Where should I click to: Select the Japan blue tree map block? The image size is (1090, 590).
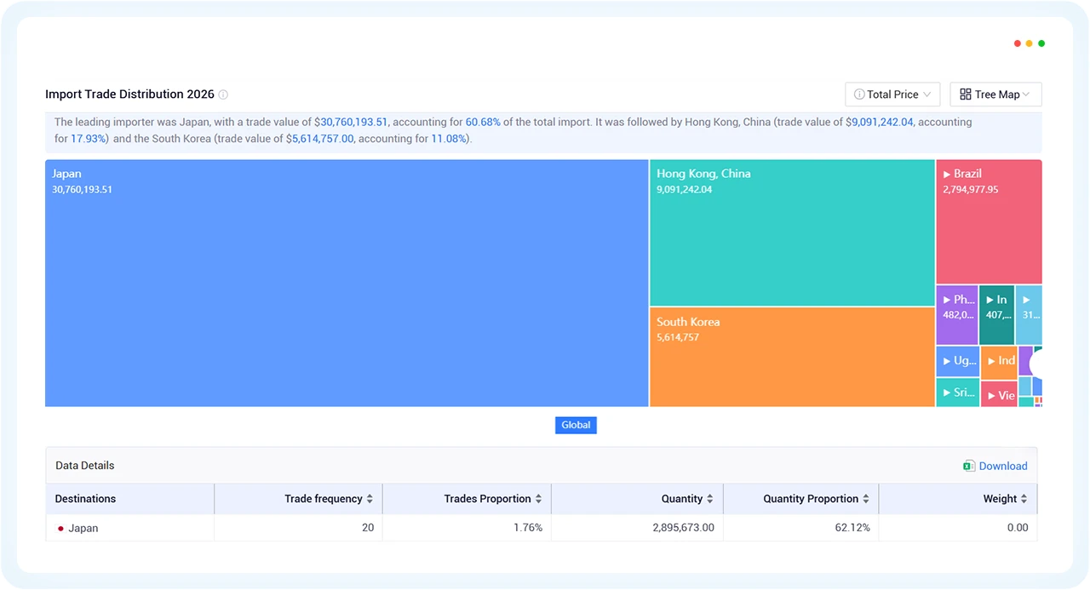point(347,283)
